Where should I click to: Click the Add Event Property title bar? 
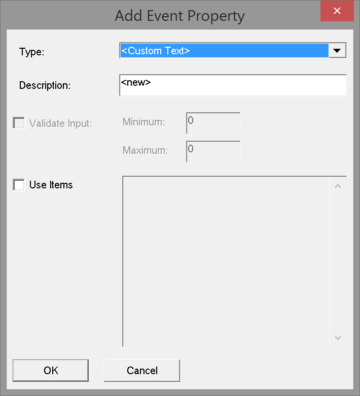pos(179,16)
